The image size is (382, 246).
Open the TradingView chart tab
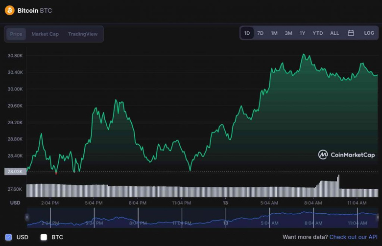83,34
